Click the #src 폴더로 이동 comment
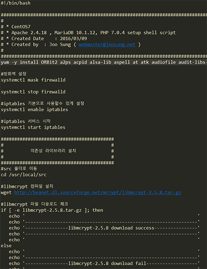Image resolution: width=207 pixels, height=269 pixels. pyautogui.click(x=19, y=169)
